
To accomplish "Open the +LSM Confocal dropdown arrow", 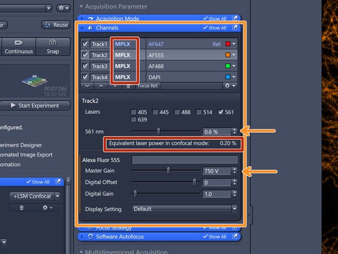I will coord(57,196).
